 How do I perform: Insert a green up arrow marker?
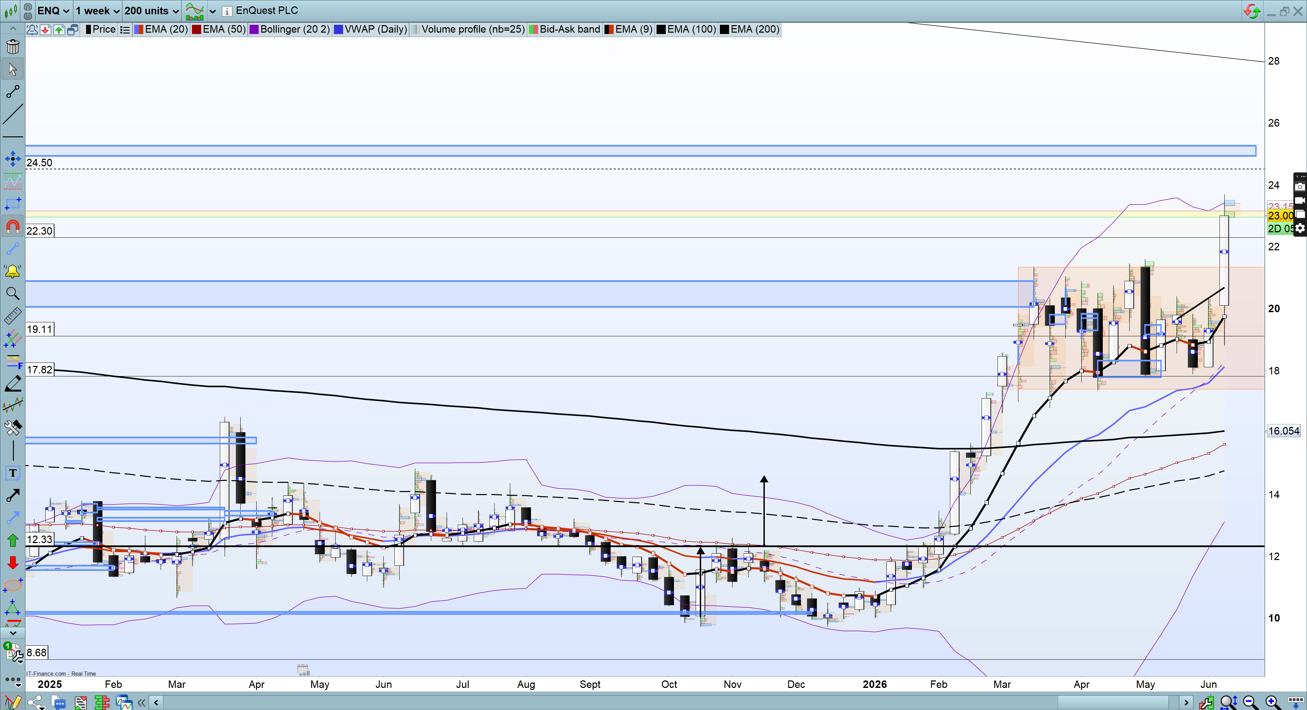click(x=13, y=540)
